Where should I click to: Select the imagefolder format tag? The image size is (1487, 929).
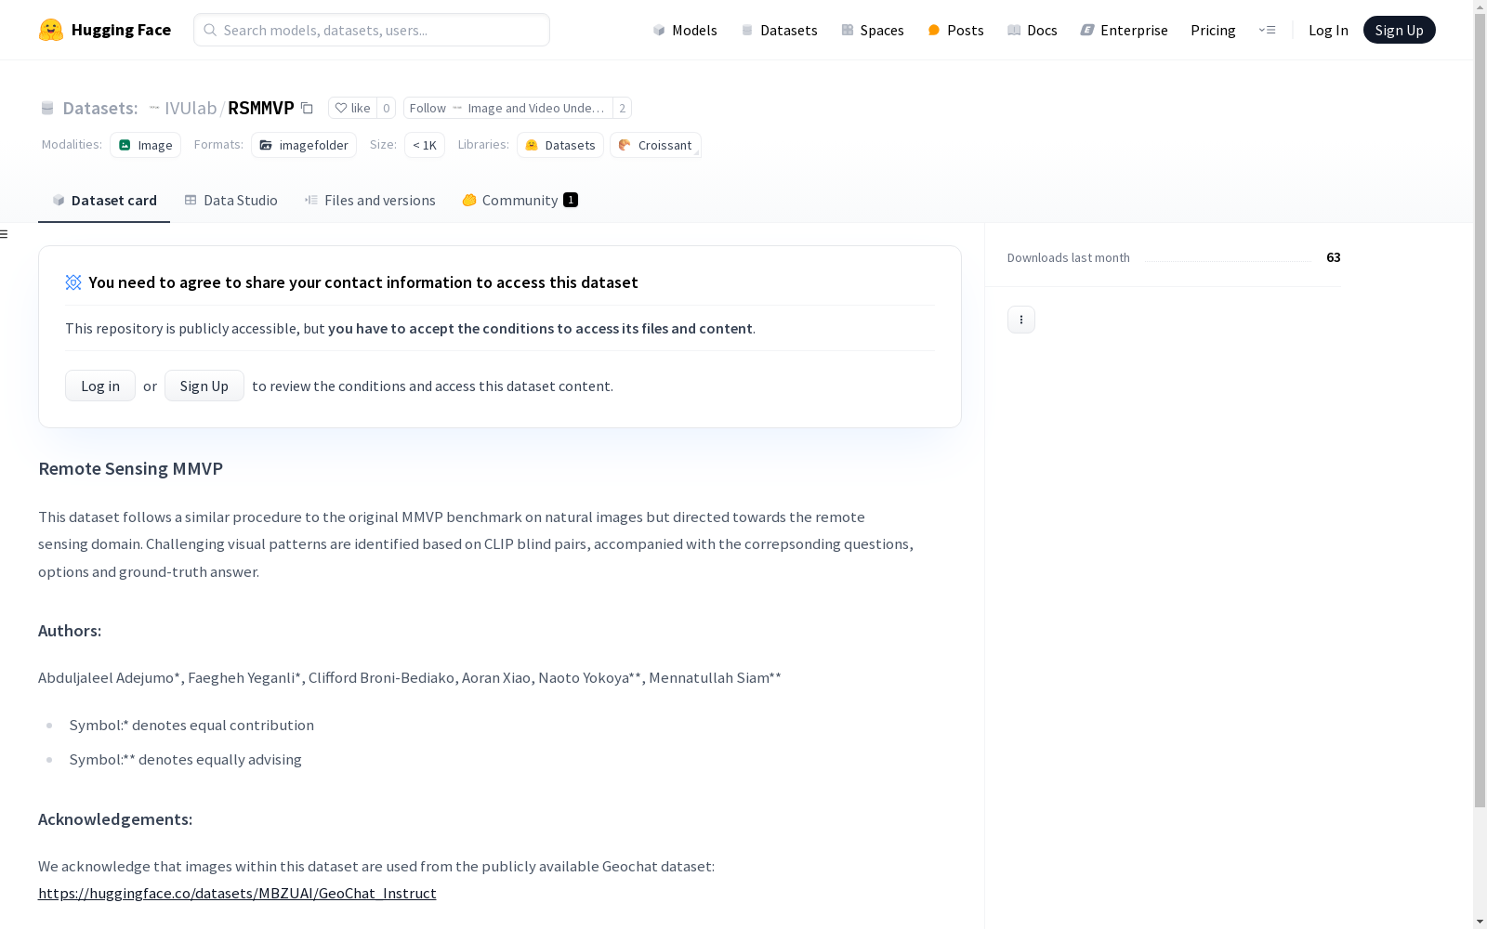(x=304, y=145)
